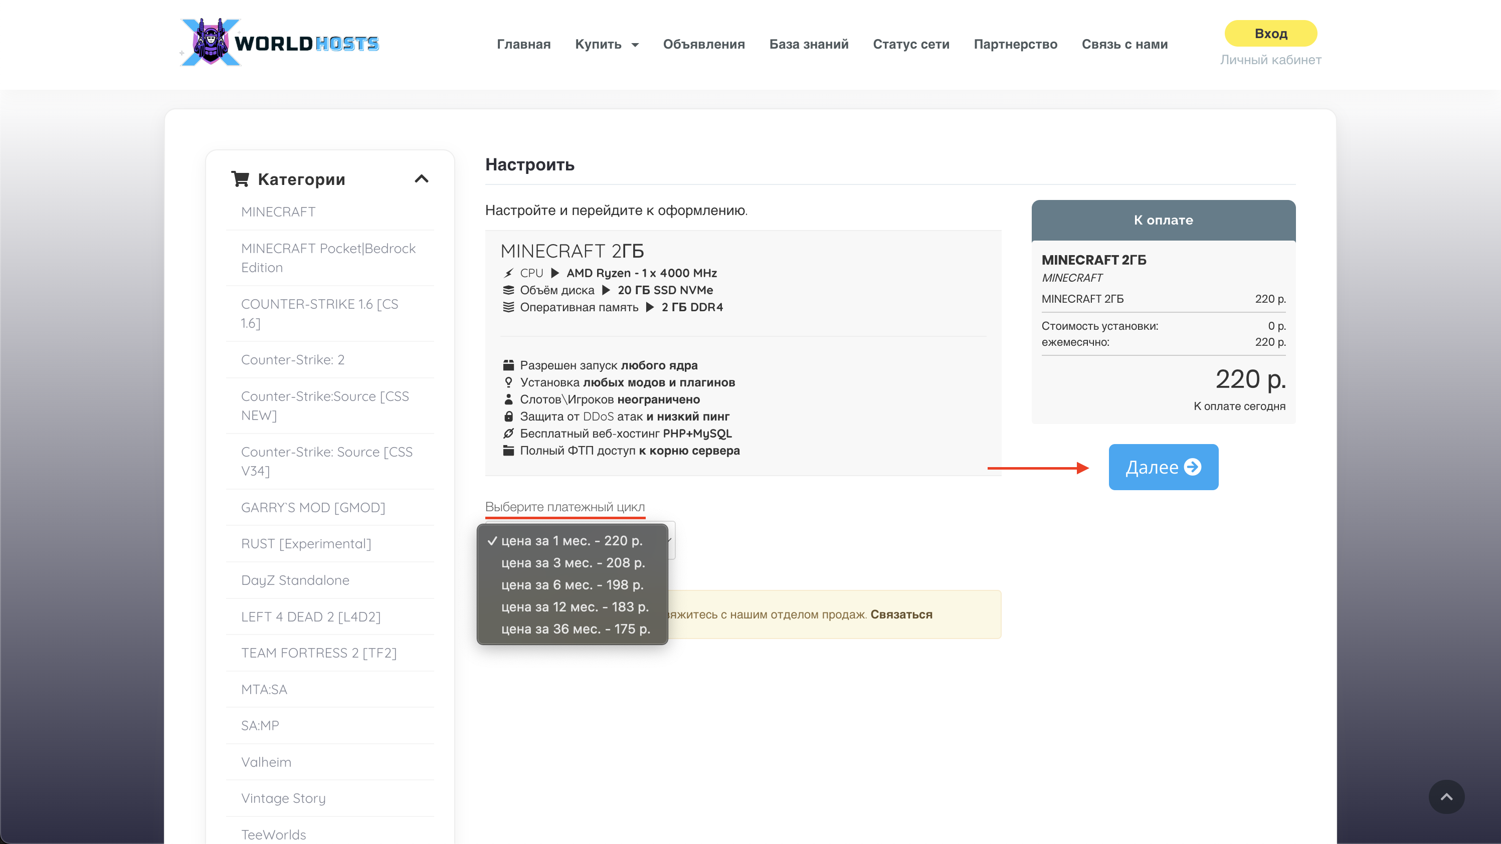Open the Counter-Strike: 2 category
This screenshot has width=1501, height=844.
[292, 359]
